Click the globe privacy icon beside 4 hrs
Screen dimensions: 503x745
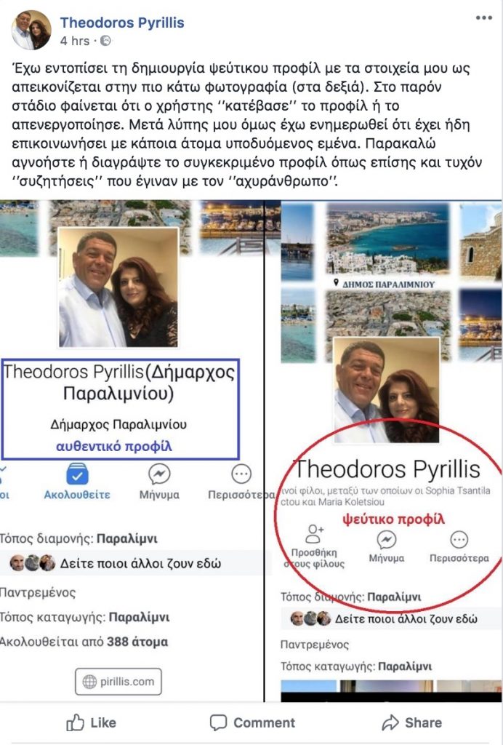(106, 41)
